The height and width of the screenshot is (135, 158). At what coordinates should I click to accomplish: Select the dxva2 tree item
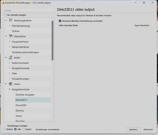point(19,116)
